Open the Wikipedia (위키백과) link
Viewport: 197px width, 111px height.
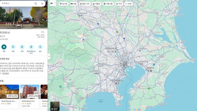(6, 73)
